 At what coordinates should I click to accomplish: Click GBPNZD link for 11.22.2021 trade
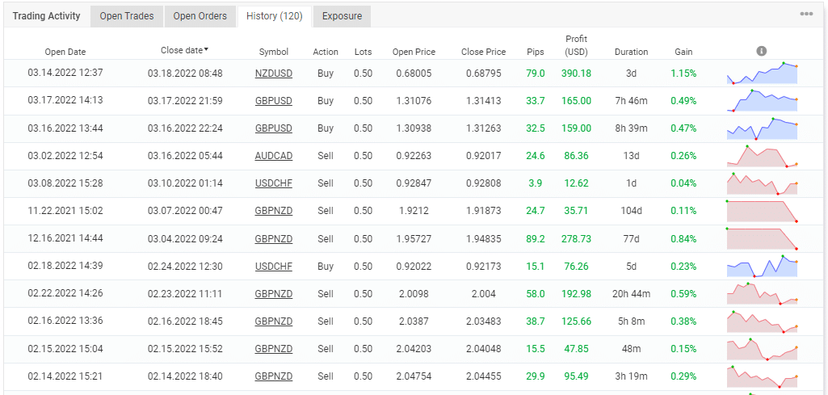(x=274, y=211)
